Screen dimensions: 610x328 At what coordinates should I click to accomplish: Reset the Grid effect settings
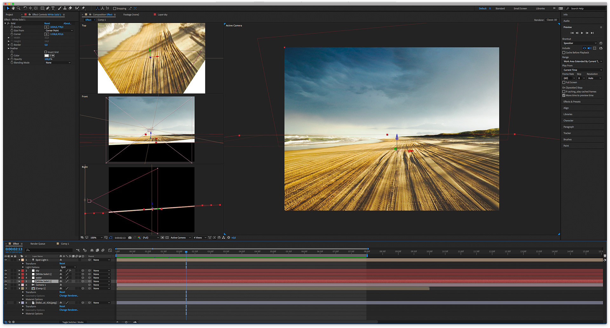coord(47,24)
